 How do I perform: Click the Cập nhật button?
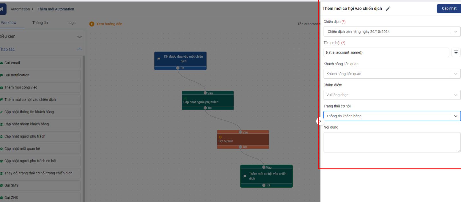coord(449,9)
